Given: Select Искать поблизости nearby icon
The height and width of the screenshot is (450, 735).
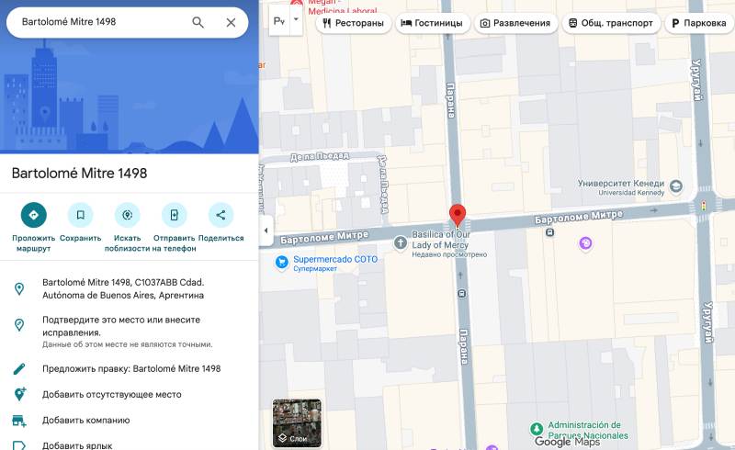Looking at the screenshot, I should (127, 215).
